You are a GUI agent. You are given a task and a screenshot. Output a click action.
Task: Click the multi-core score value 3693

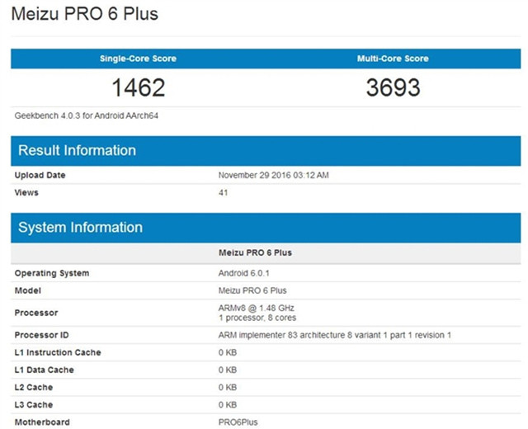pos(392,87)
